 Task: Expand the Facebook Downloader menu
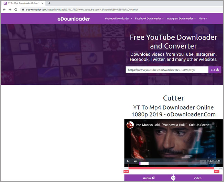point(149,19)
